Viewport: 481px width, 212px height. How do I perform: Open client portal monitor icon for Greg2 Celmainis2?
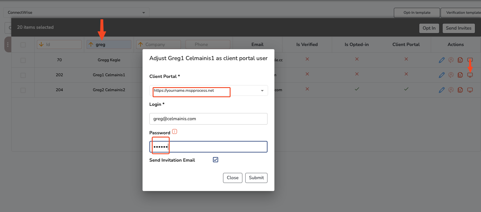(x=470, y=90)
